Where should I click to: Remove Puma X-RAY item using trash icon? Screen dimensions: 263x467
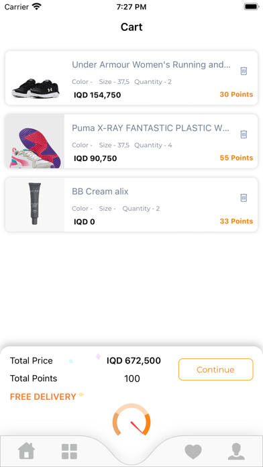[x=244, y=134]
